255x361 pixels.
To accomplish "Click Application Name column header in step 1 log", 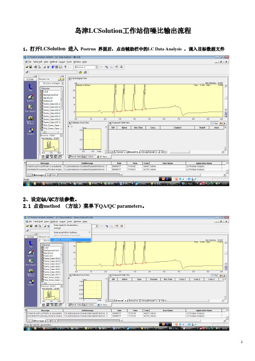I will pyautogui.click(x=204, y=163).
